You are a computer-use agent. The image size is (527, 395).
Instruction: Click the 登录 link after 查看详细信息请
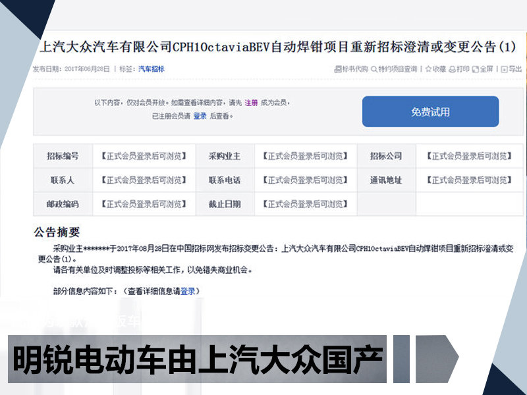[x=188, y=291]
